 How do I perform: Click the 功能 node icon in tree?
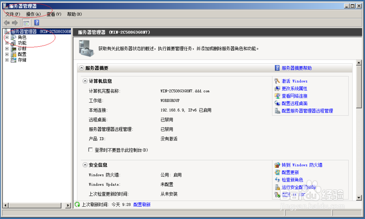point(14,43)
